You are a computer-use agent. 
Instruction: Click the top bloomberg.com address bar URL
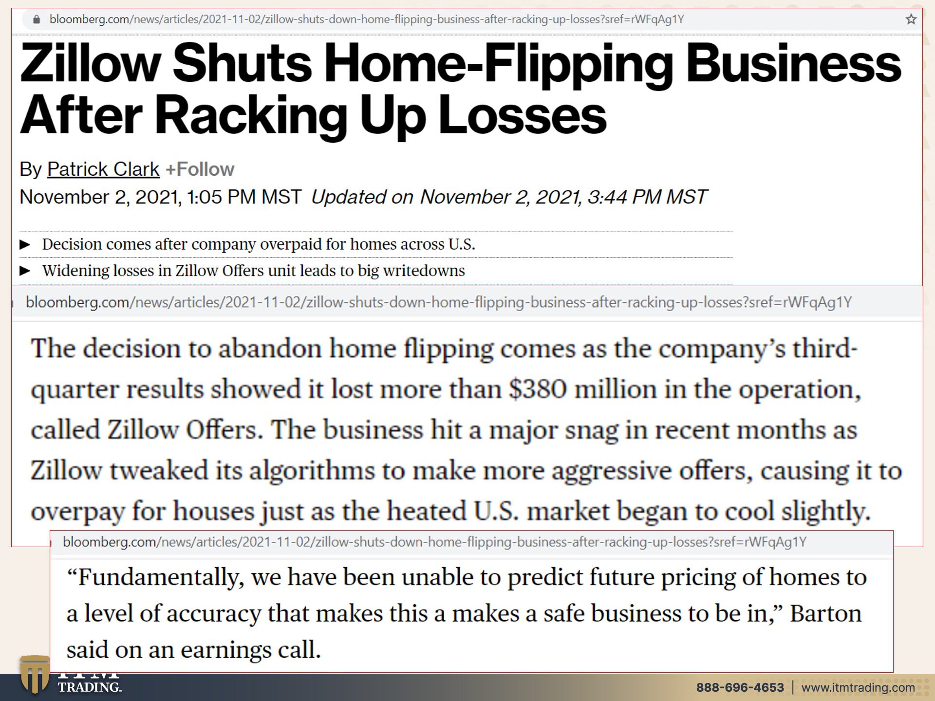(367, 19)
